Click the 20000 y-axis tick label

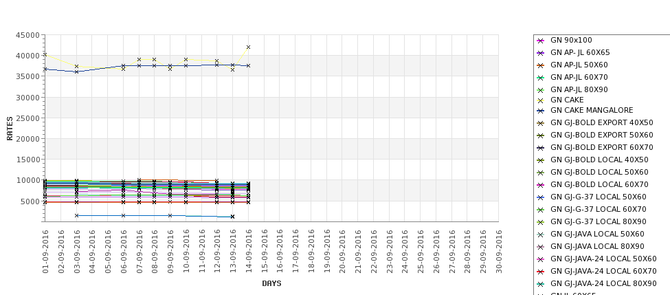(28, 139)
